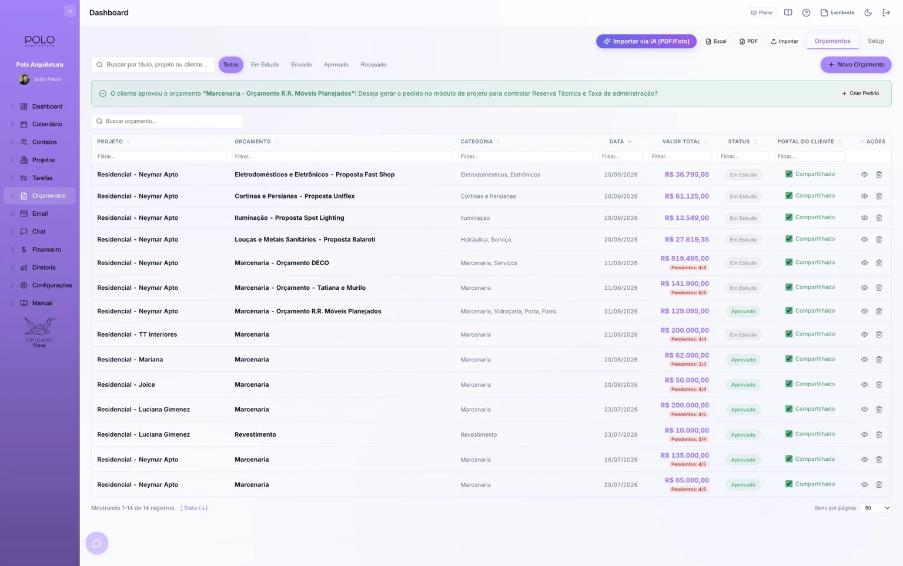
Task: Uncheck Compartilhado for Cortinas e Persianas
Action: 789,196
